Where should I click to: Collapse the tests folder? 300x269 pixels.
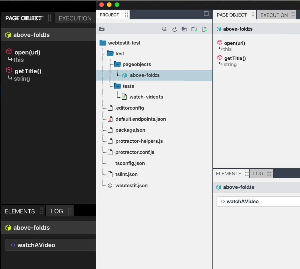(x=117, y=86)
